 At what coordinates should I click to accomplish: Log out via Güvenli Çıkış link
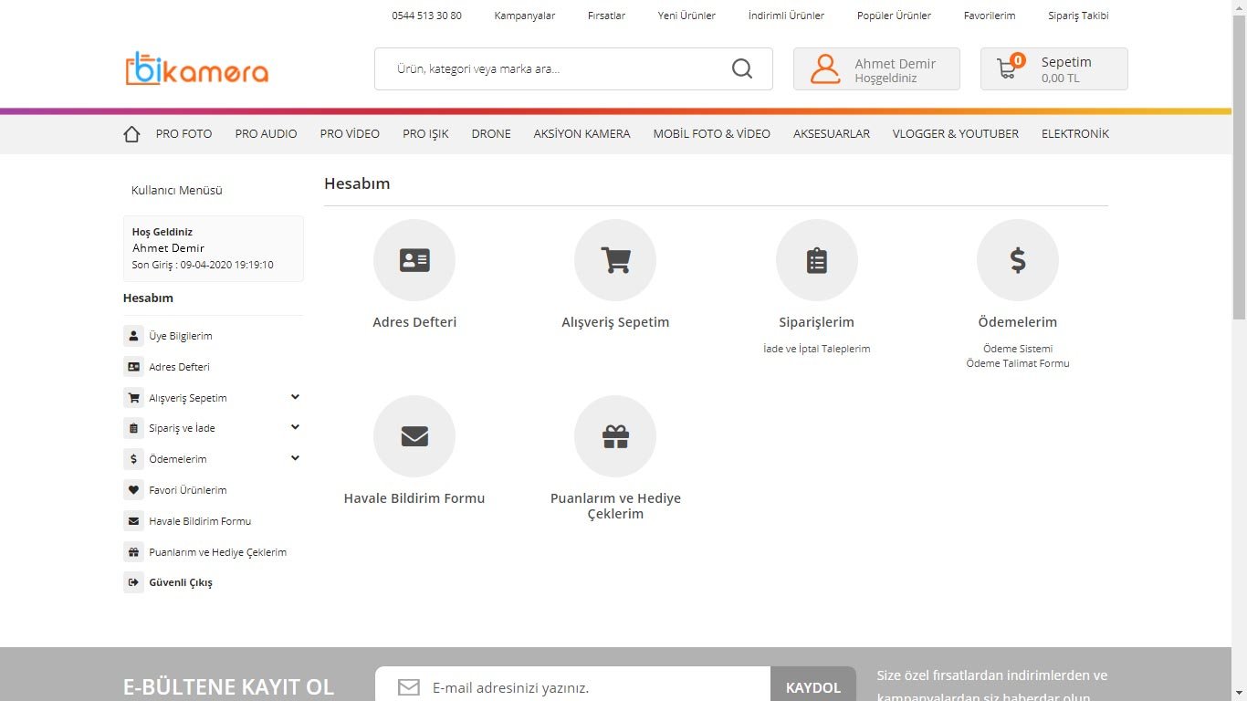point(181,582)
